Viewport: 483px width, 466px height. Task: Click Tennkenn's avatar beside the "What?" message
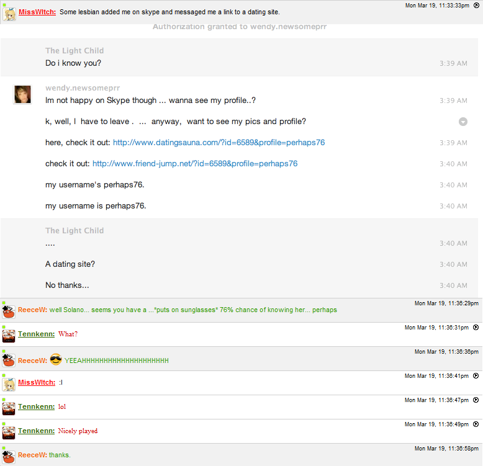point(9,335)
